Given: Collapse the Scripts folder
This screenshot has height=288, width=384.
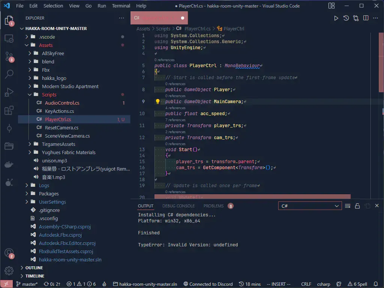Looking at the screenshot, I should (x=49, y=94).
